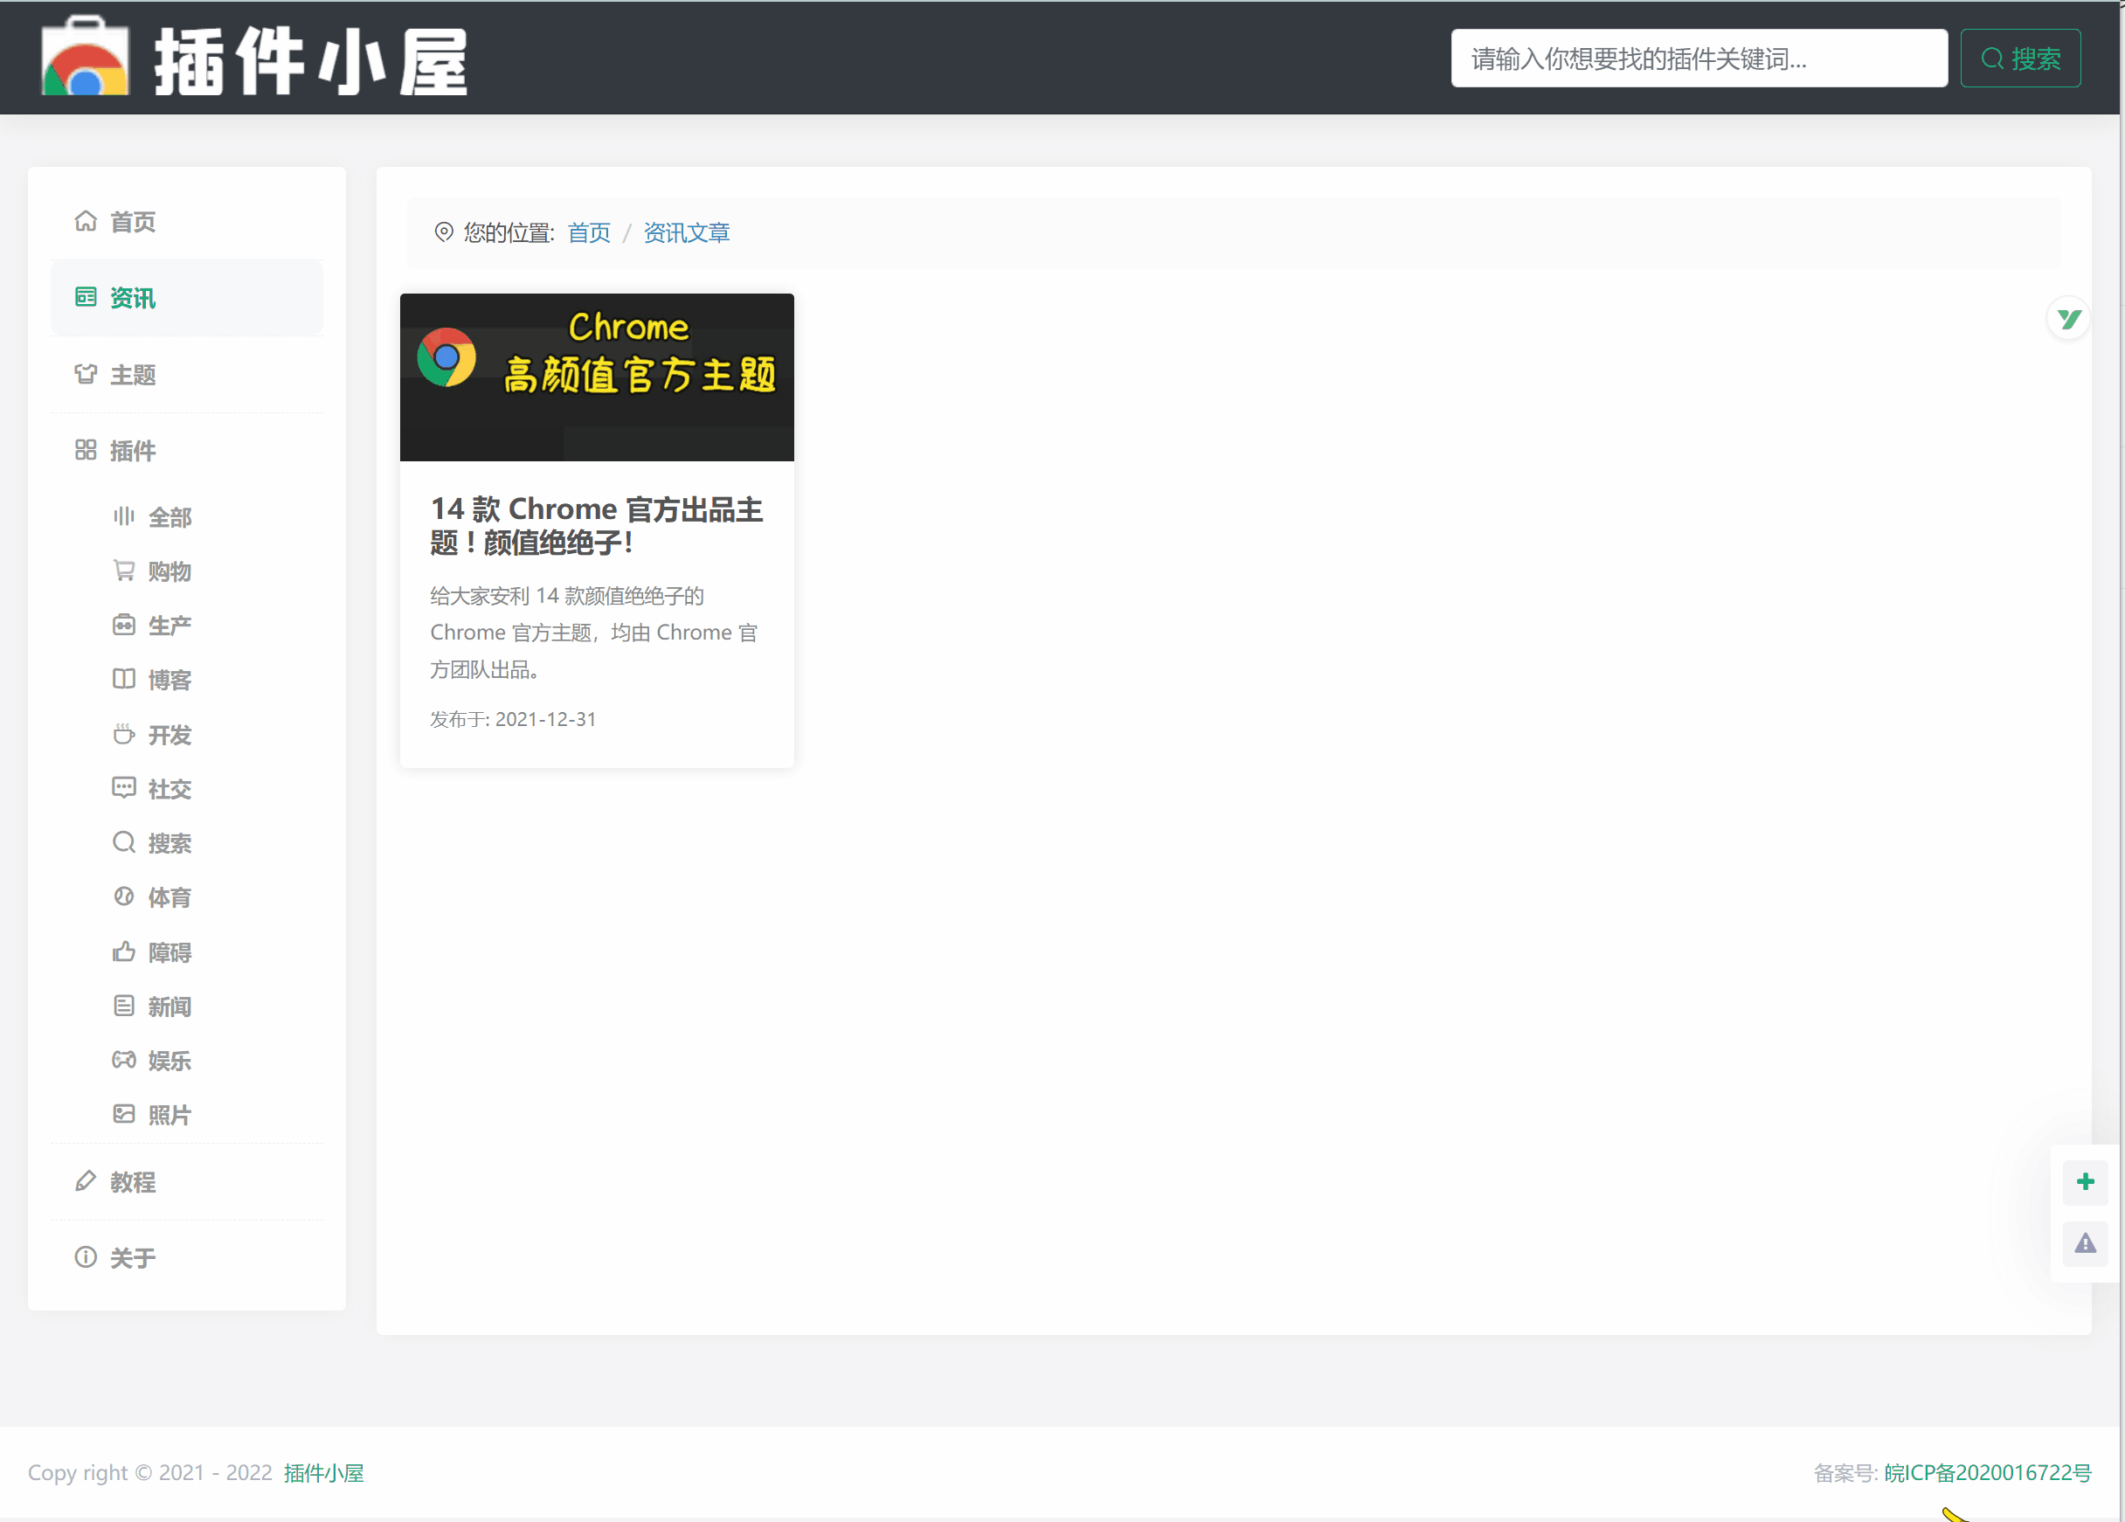Select the 照片 picture category

point(169,1115)
